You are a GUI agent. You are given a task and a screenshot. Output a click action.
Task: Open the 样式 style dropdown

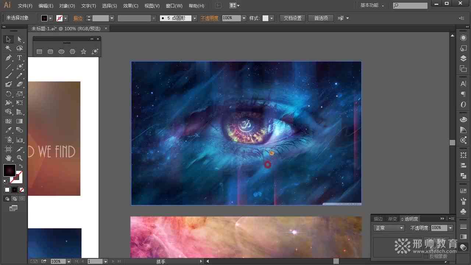(x=272, y=18)
